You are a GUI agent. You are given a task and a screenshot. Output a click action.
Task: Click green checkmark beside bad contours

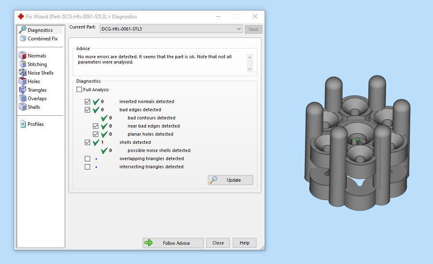(104, 118)
